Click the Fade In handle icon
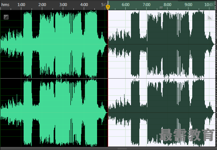 pos(6,17)
